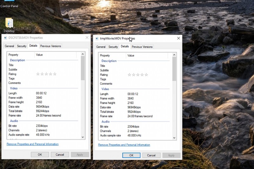Close the DSCF0739.MOV Properties window

(x=87, y=37)
